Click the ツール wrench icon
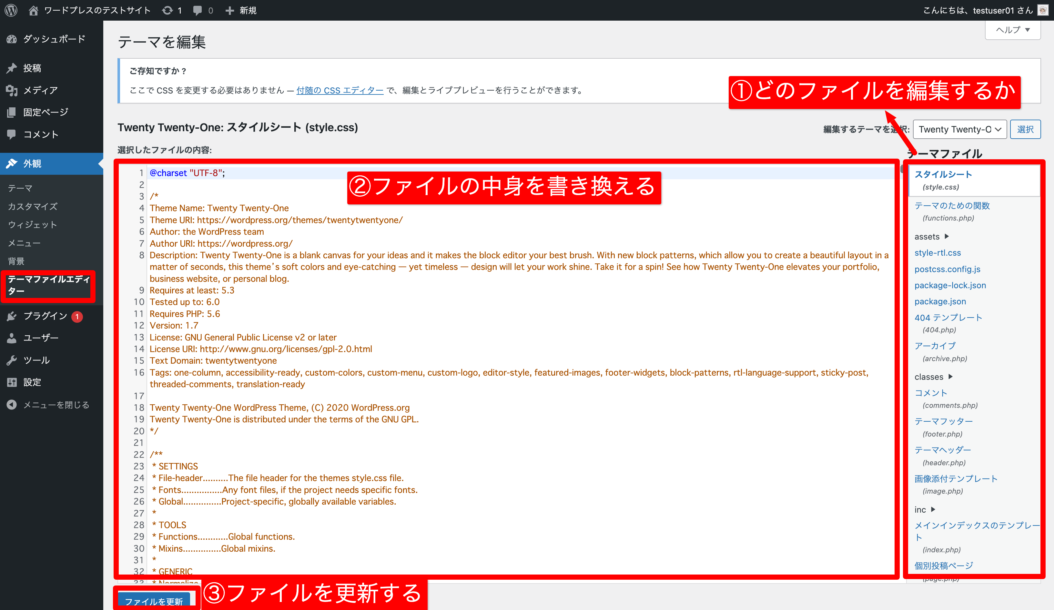Viewport: 1054px width, 610px height. (12, 360)
